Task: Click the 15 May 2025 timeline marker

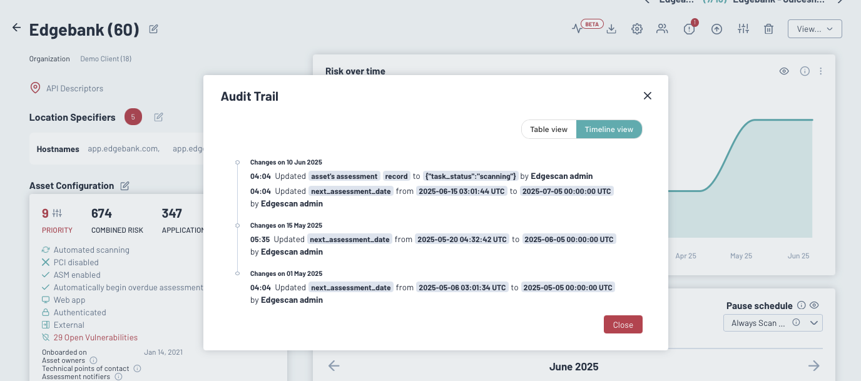Action: click(237, 225)
